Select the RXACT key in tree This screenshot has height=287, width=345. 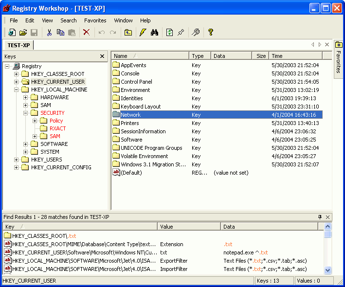tap(57, 128)
